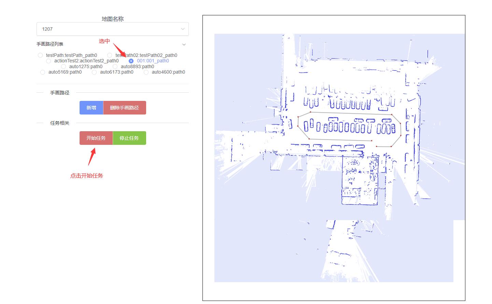492x304 pixels.
Task: Collapse the 手画路径列表 list with its chevron
Action: 184,44
